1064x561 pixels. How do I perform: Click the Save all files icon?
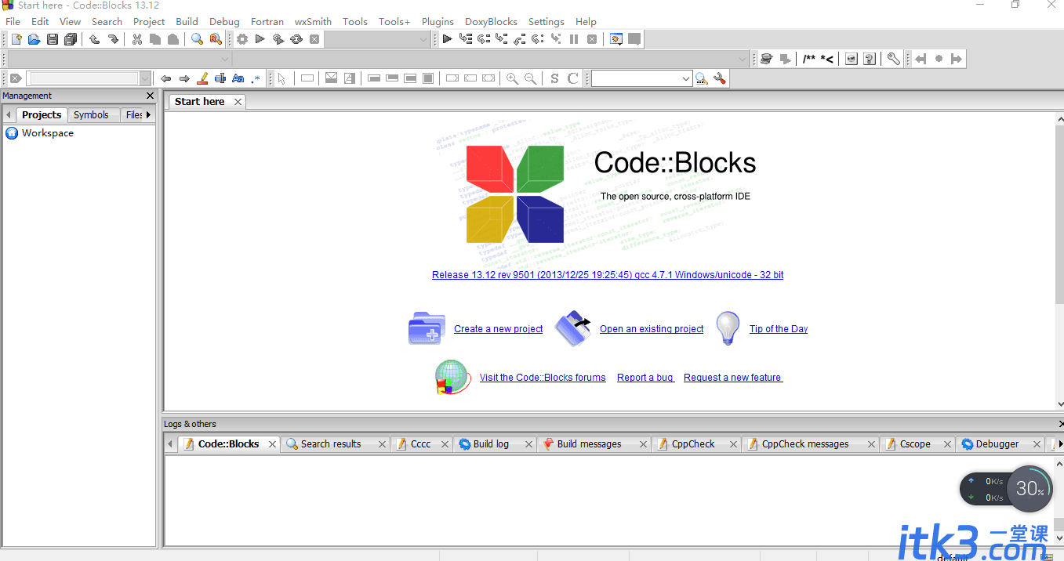pos(71,39)
